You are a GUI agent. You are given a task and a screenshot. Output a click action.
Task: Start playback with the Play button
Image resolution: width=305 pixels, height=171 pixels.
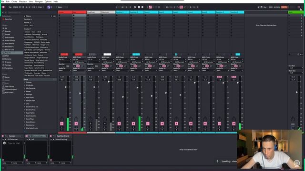click(x=135, y=7)
